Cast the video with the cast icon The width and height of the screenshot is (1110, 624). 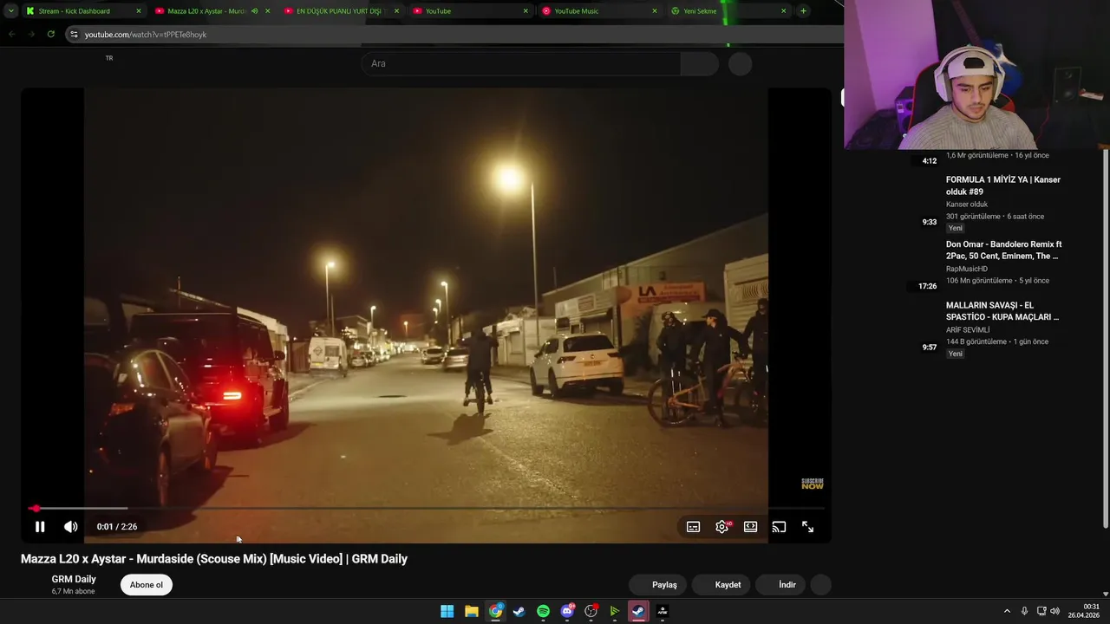[779, 527]
